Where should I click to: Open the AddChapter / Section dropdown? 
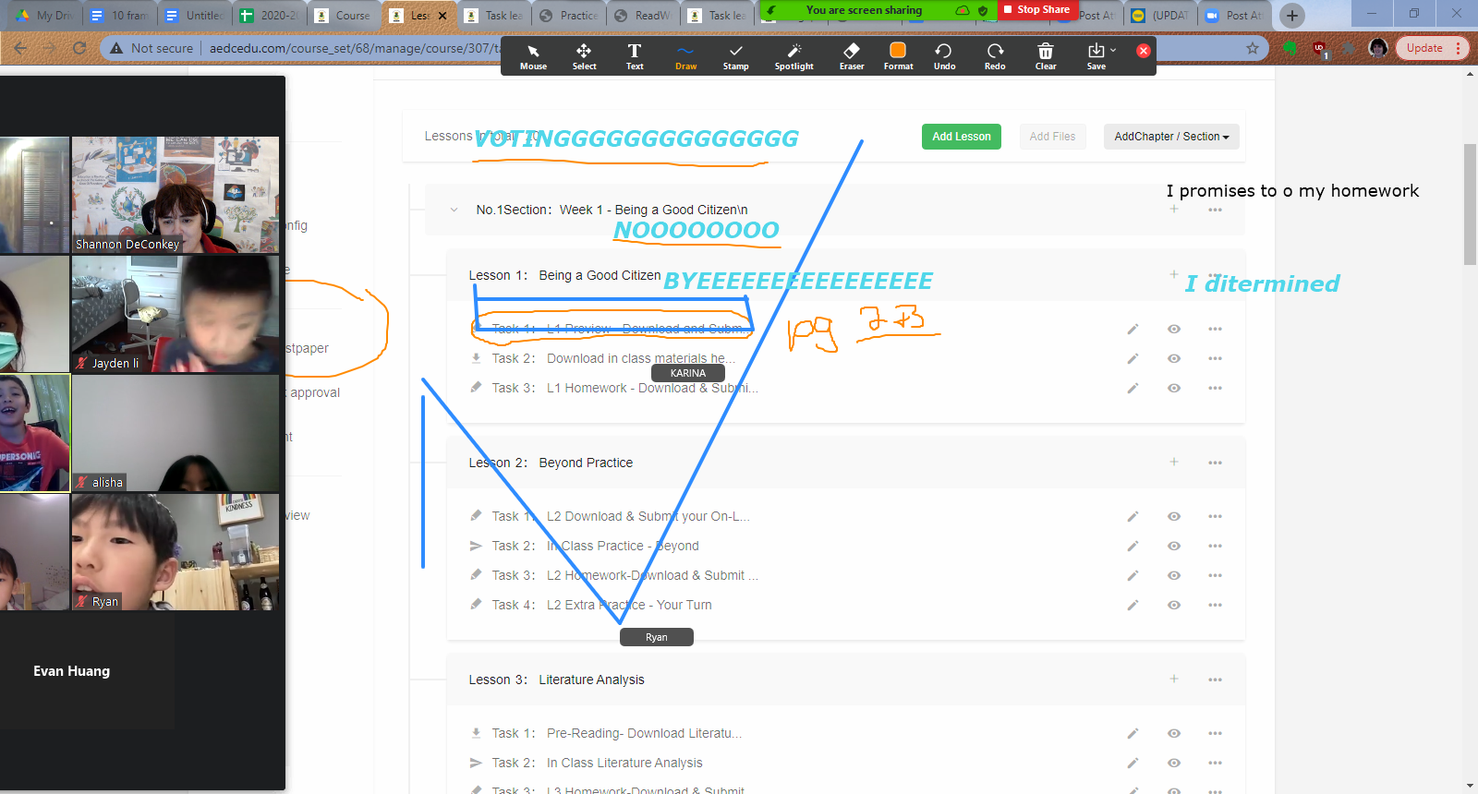pos(1171,137)
